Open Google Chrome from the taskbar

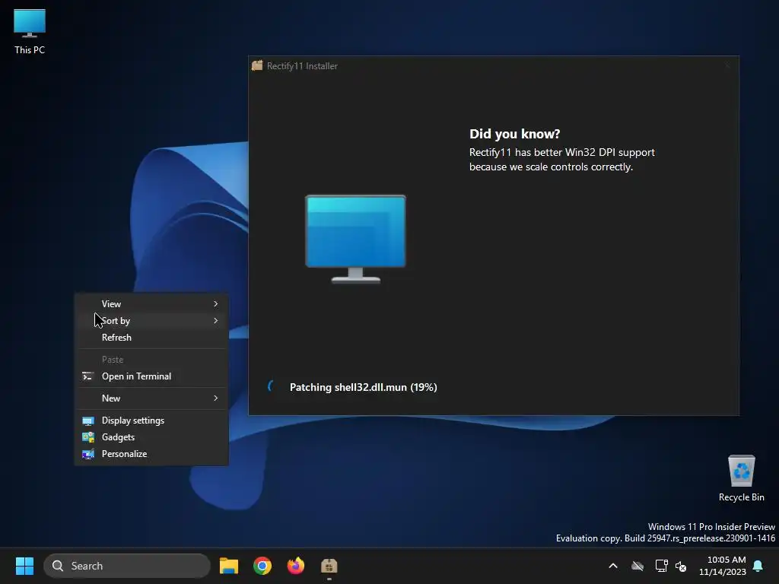262,566
